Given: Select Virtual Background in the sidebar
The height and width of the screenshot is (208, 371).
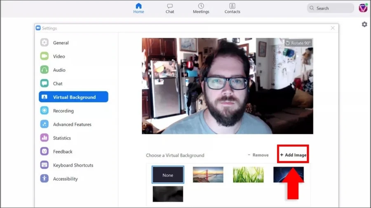Looking at the screenshot, I should [x=74, y=97].
